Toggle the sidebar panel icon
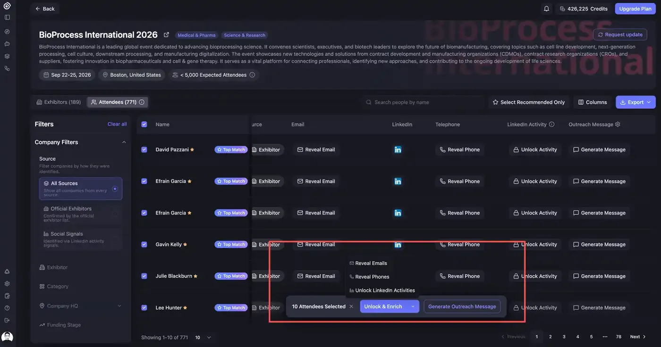Viewport: 661px width, 347px height. coord(7,17)
